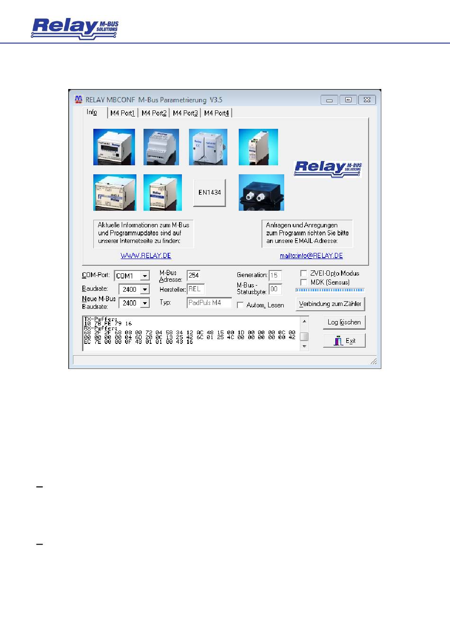Click the window resize grip in status bar

(373, 361)
